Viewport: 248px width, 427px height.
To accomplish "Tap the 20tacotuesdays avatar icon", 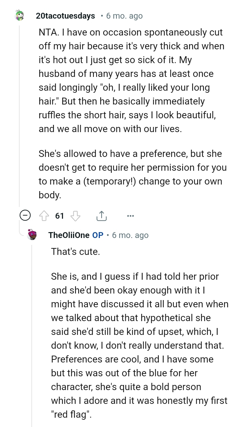I will (x=20, y=16).
